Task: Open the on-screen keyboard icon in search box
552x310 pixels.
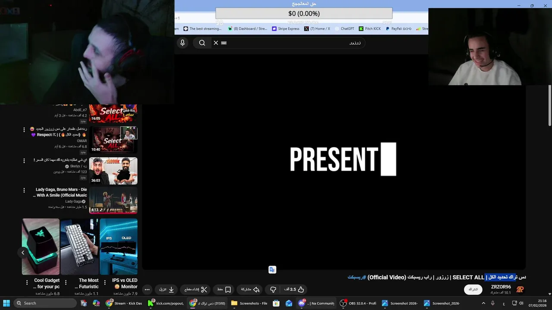Action: [224, 43]
